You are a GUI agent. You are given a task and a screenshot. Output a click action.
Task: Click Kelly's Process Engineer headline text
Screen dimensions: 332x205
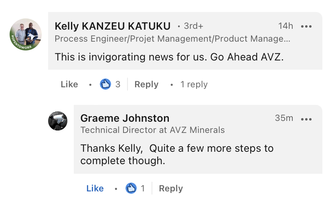[172, 39]
